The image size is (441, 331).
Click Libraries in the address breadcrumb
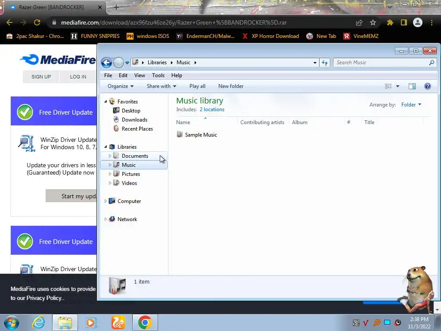coord(157,62)
